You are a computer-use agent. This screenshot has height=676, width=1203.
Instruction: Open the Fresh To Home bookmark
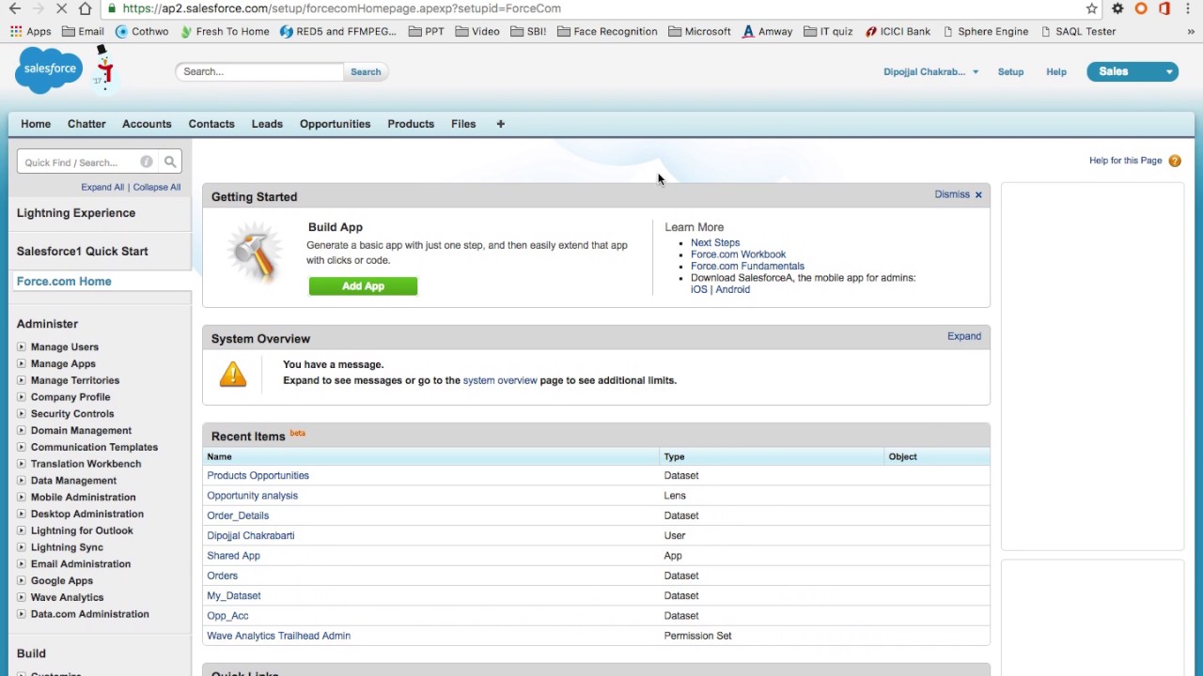[x=225, y=31]
